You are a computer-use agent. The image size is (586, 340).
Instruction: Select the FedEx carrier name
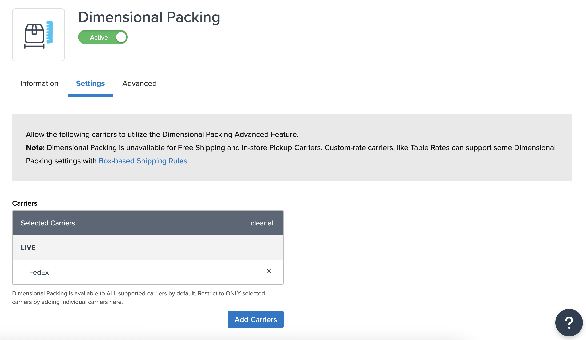39,272
